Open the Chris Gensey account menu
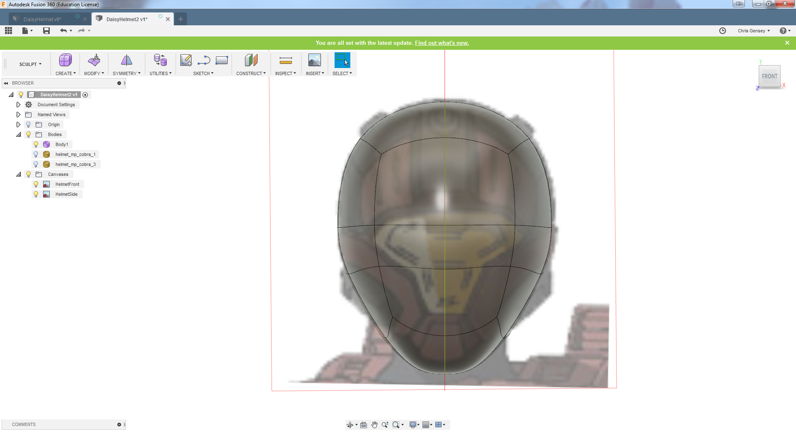Image resolution: width=796 pixels, height=448 pixels. 753,31
